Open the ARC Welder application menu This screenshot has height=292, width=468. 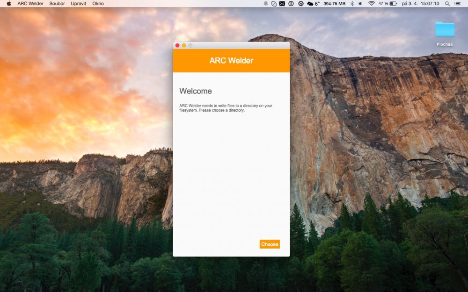click(30, 3)
